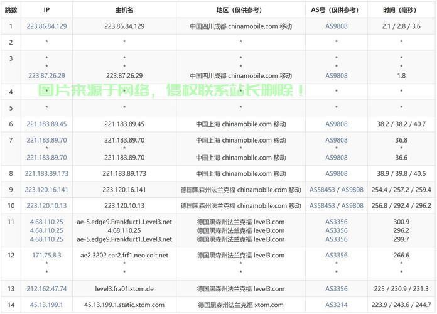The image size is (437, 314).
Task: Click the IP address 223.87.26.29
Action: (47, 75)
